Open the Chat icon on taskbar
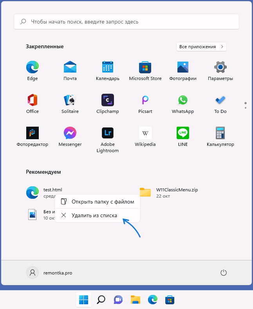This screenshot has height=309, width=253. 118,300
